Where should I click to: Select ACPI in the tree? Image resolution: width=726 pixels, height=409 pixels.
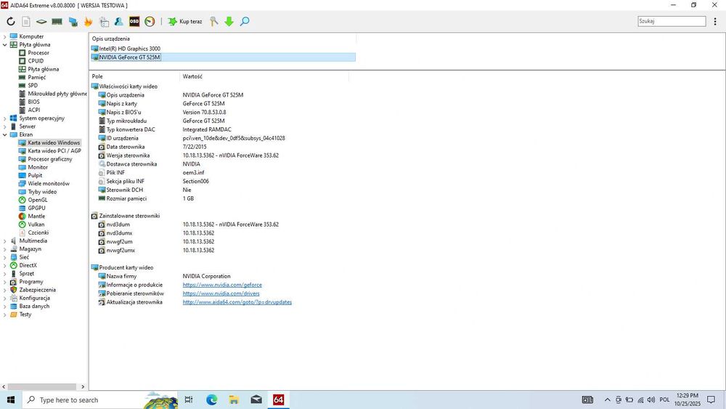coord(33,110)
